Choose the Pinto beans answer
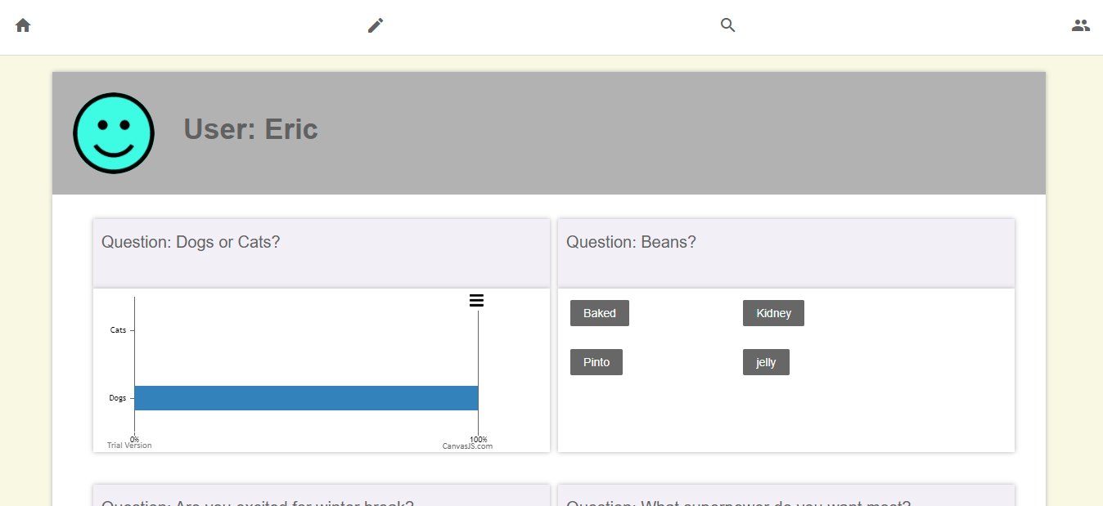 pos(596,361)
